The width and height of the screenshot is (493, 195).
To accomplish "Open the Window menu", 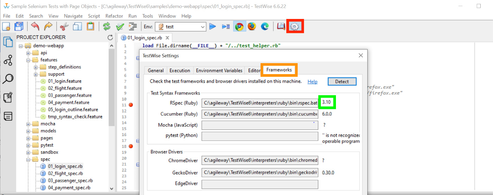I will (x=167, y=16).
